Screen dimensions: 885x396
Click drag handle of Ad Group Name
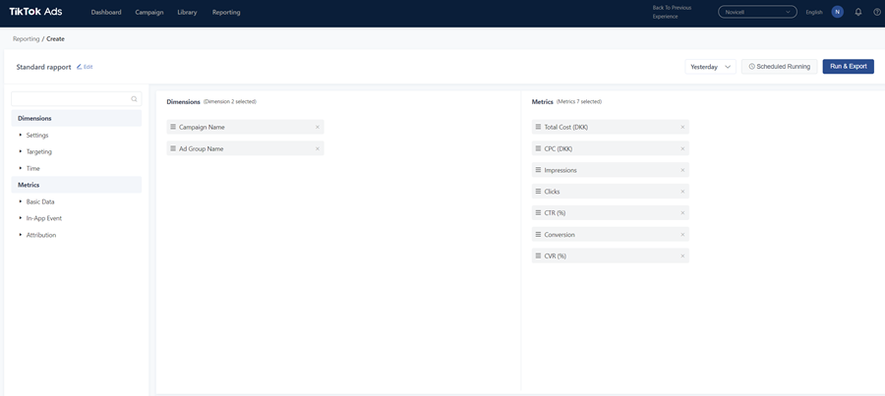pyautogui.click(x=173, y=148)
